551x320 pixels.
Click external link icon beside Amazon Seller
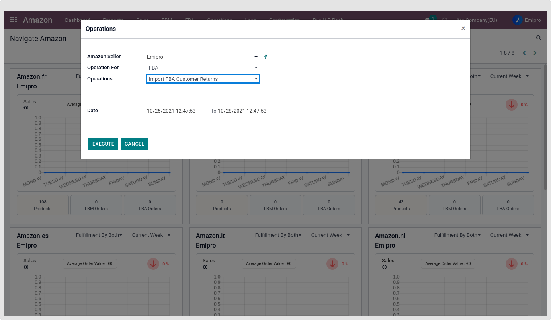(264, 57)
